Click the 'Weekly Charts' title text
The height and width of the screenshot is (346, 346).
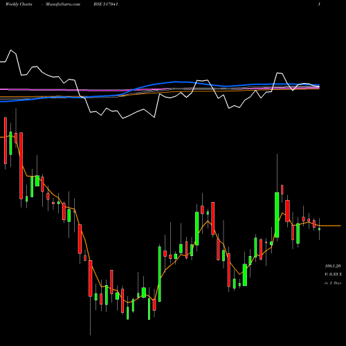(19, 4)
